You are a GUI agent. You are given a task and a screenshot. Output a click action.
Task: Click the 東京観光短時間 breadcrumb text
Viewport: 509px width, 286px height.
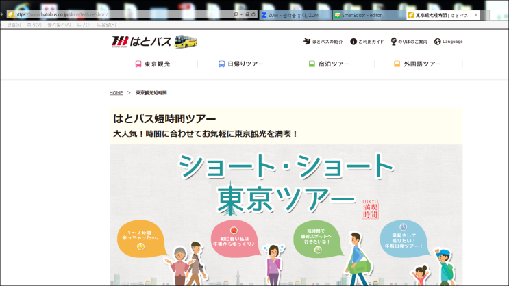pos(151,93)
